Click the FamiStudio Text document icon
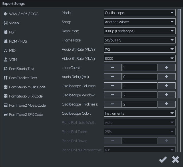The width and height of the screenshot is (183, 167). click(x=6, y=69)
